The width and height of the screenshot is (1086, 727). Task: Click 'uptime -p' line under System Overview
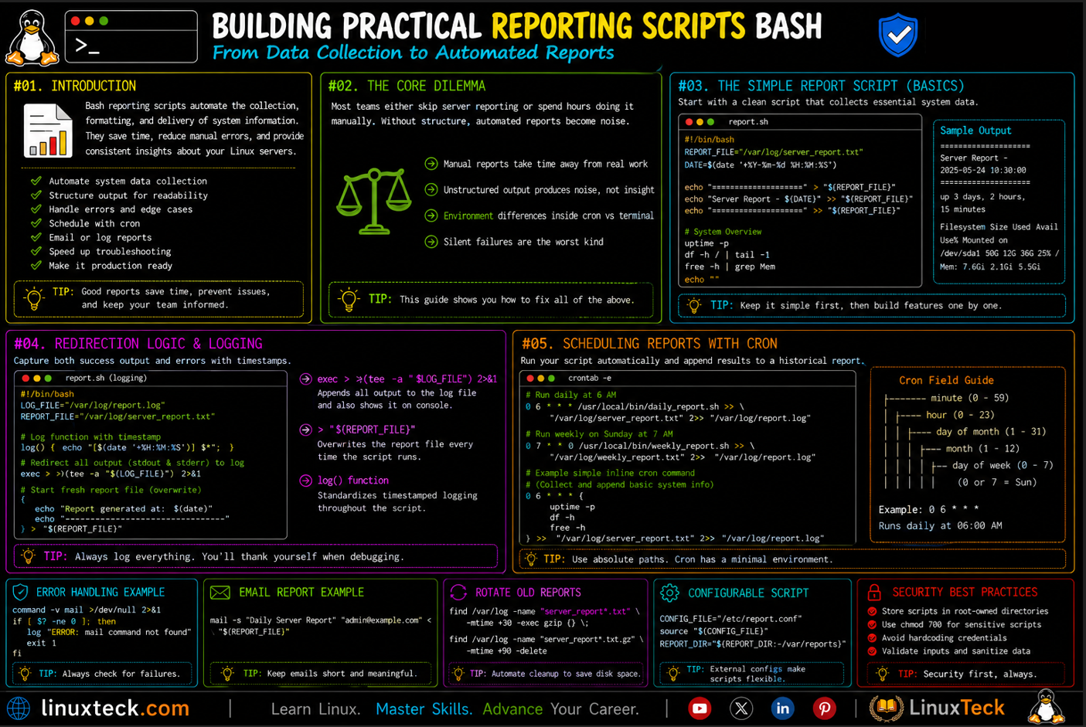pos(706,243)
